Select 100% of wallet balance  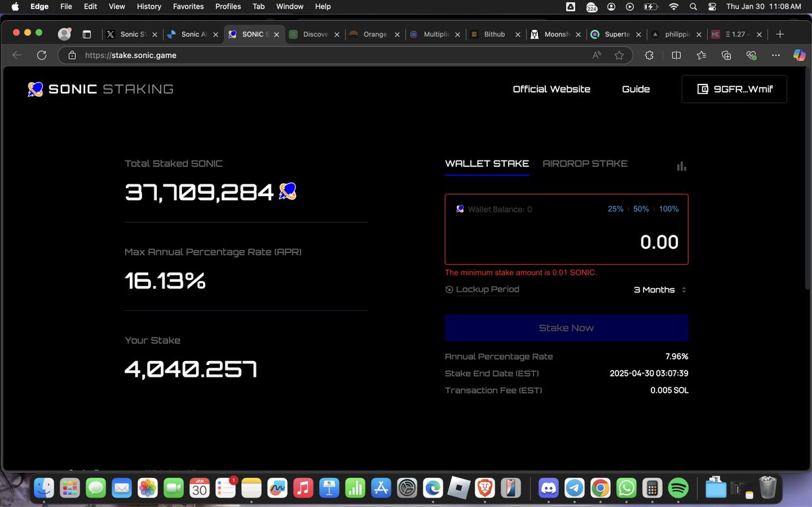pos(669,209)
